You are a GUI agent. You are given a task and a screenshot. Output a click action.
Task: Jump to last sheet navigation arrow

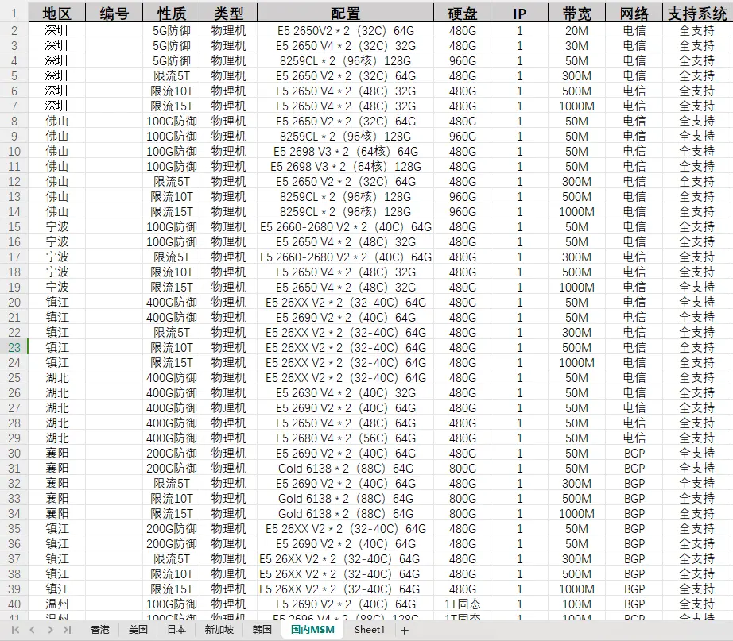[68, 630]
